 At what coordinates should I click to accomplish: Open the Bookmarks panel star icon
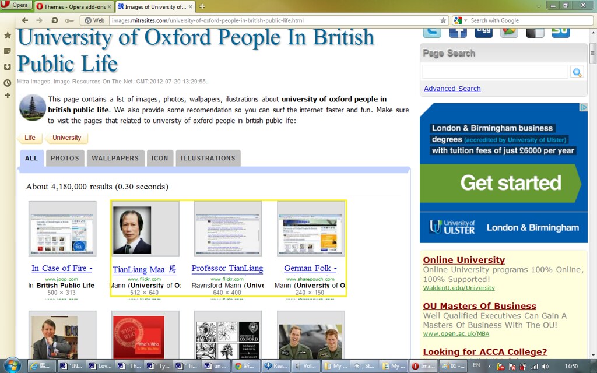pos(7,36)
